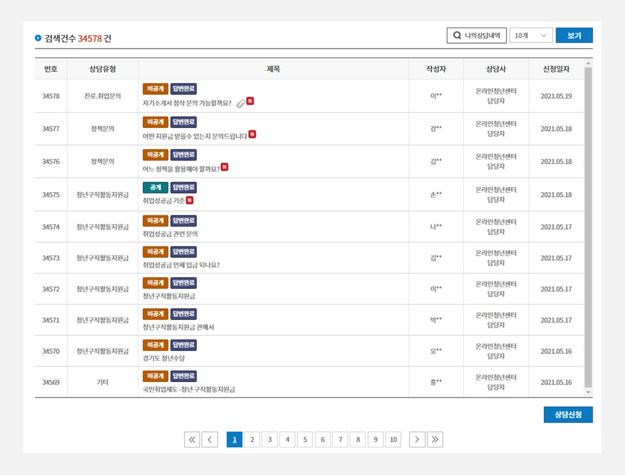Image resolution: width=625 pixels, height=475 pixels.
Task: Click the 답변완료 tag on row 34578
Action: pyautogui.click(x=184, y=89)
